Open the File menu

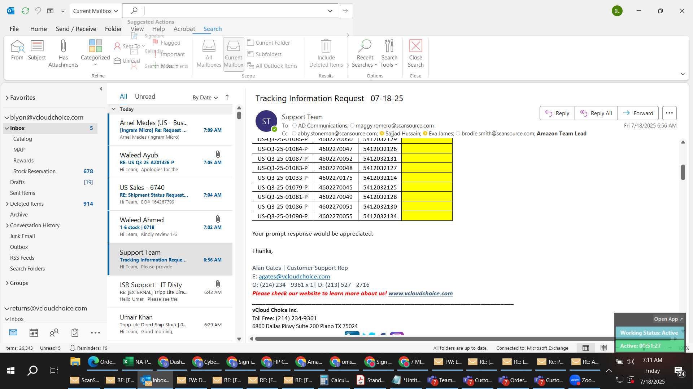[14, 29]
